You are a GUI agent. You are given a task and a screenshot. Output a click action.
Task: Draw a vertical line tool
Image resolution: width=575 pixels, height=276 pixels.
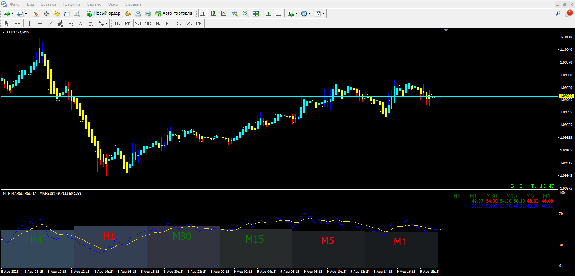click(30, 23)
